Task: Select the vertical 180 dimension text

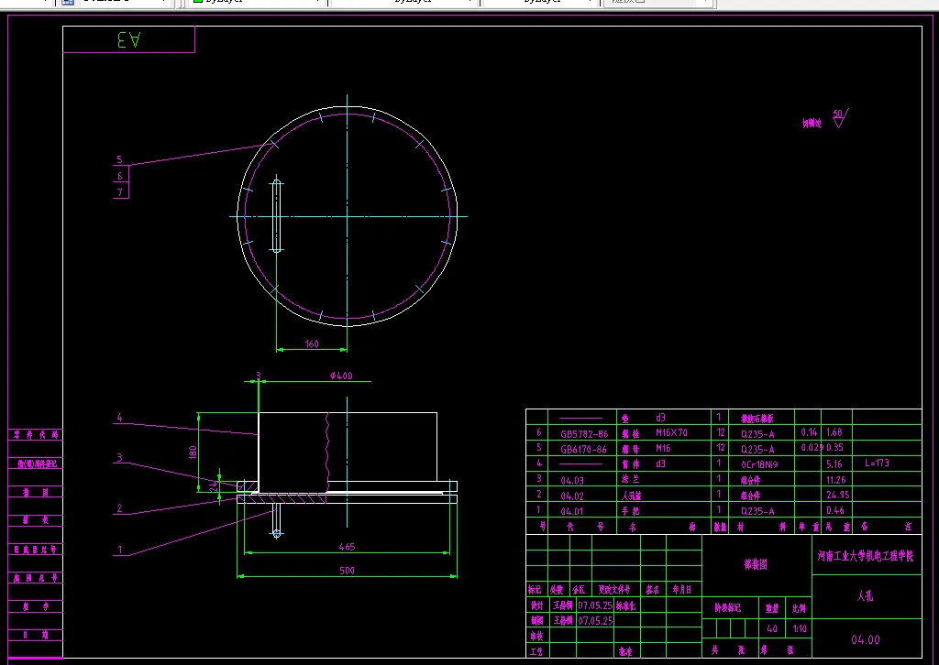Action: pyautogui.click(x=193, y=452)
